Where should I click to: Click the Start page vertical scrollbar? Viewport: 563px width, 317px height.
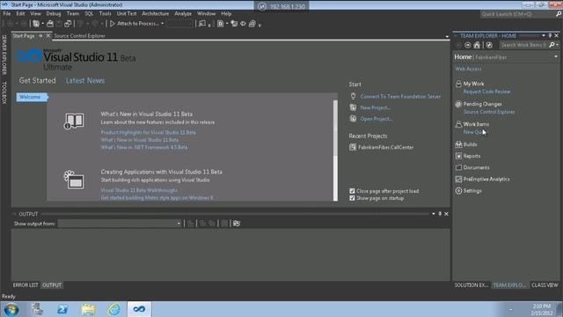335,151
